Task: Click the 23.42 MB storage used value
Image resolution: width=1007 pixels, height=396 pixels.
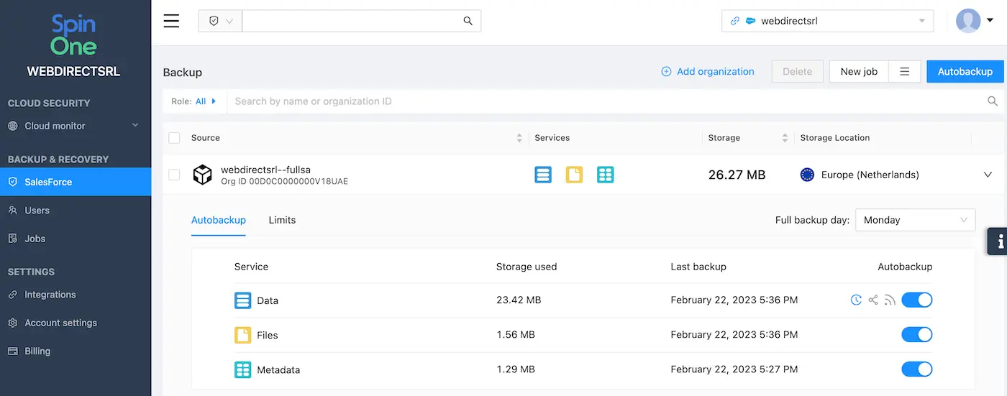Action: tap(519, 300)
